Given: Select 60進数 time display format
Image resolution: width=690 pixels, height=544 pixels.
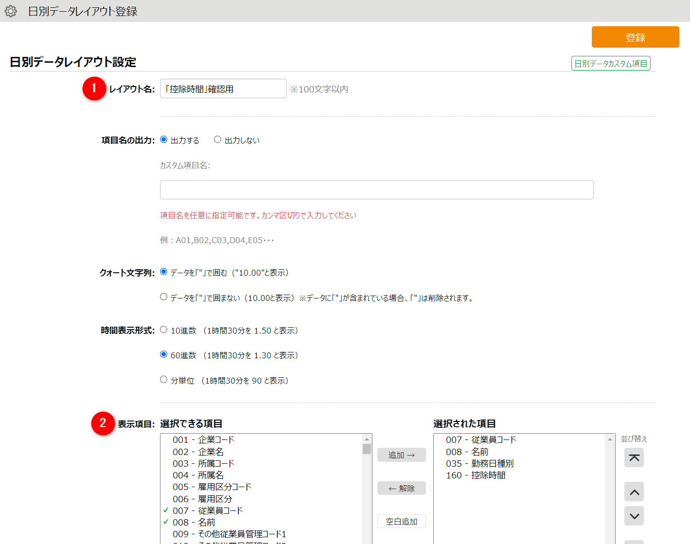Looking at the screenshot, I should coord(164,354).
